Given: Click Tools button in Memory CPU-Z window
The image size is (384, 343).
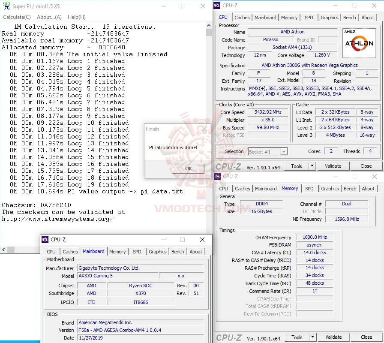Looking at the screenshot, I should click(297, 337).
